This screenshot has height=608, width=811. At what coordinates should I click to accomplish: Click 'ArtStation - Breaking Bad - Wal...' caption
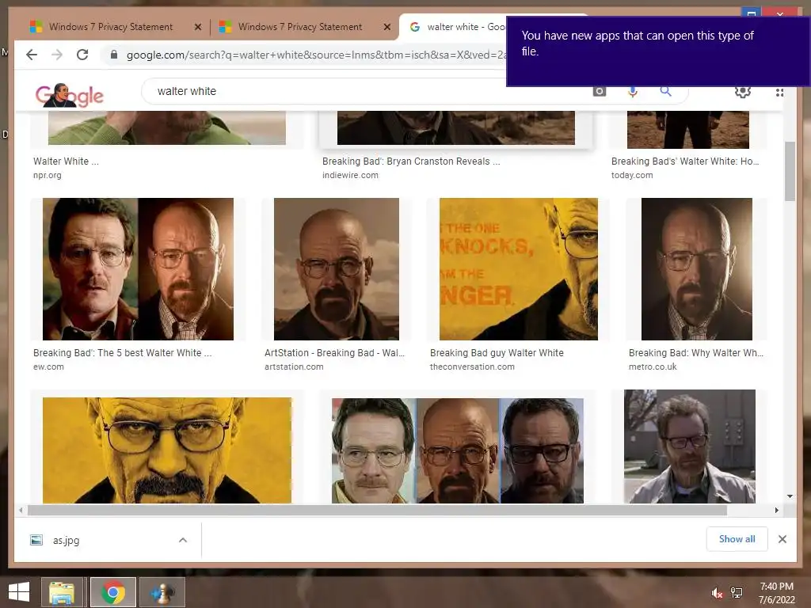click(x=335, y=353)
